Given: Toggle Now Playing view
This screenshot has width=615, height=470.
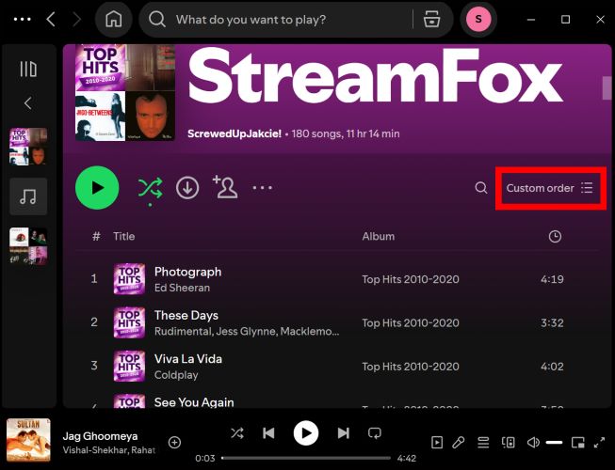Looking at the screenshot, I should 437,443.
